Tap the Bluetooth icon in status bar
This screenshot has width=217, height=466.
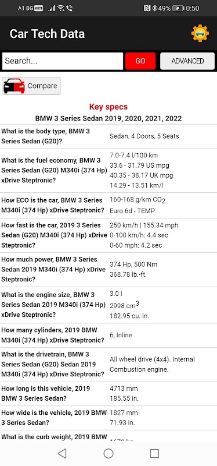(x=154, y=8)
